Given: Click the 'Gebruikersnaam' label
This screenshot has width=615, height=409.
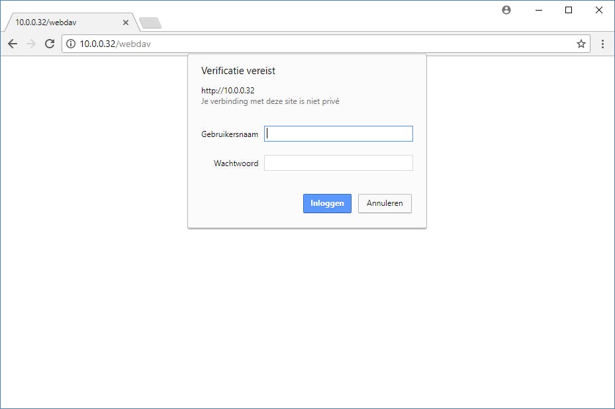Looking at the screenshot, I should [x=230, y=134].
